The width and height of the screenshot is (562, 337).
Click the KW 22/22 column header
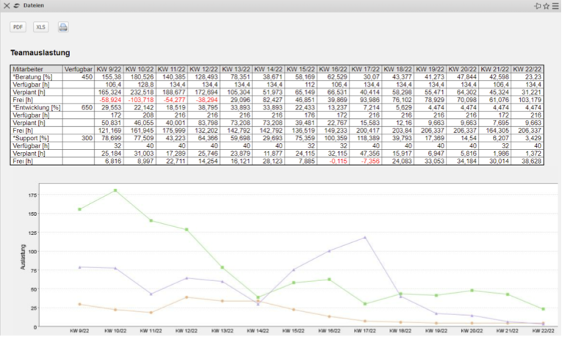527,69
